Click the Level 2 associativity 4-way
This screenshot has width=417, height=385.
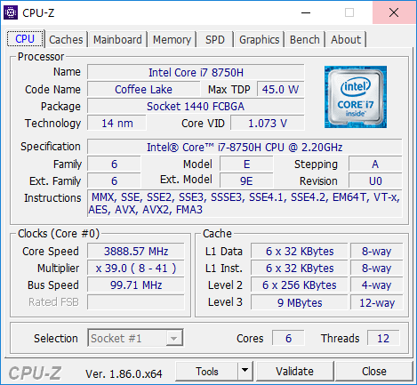tap(376, 285)
